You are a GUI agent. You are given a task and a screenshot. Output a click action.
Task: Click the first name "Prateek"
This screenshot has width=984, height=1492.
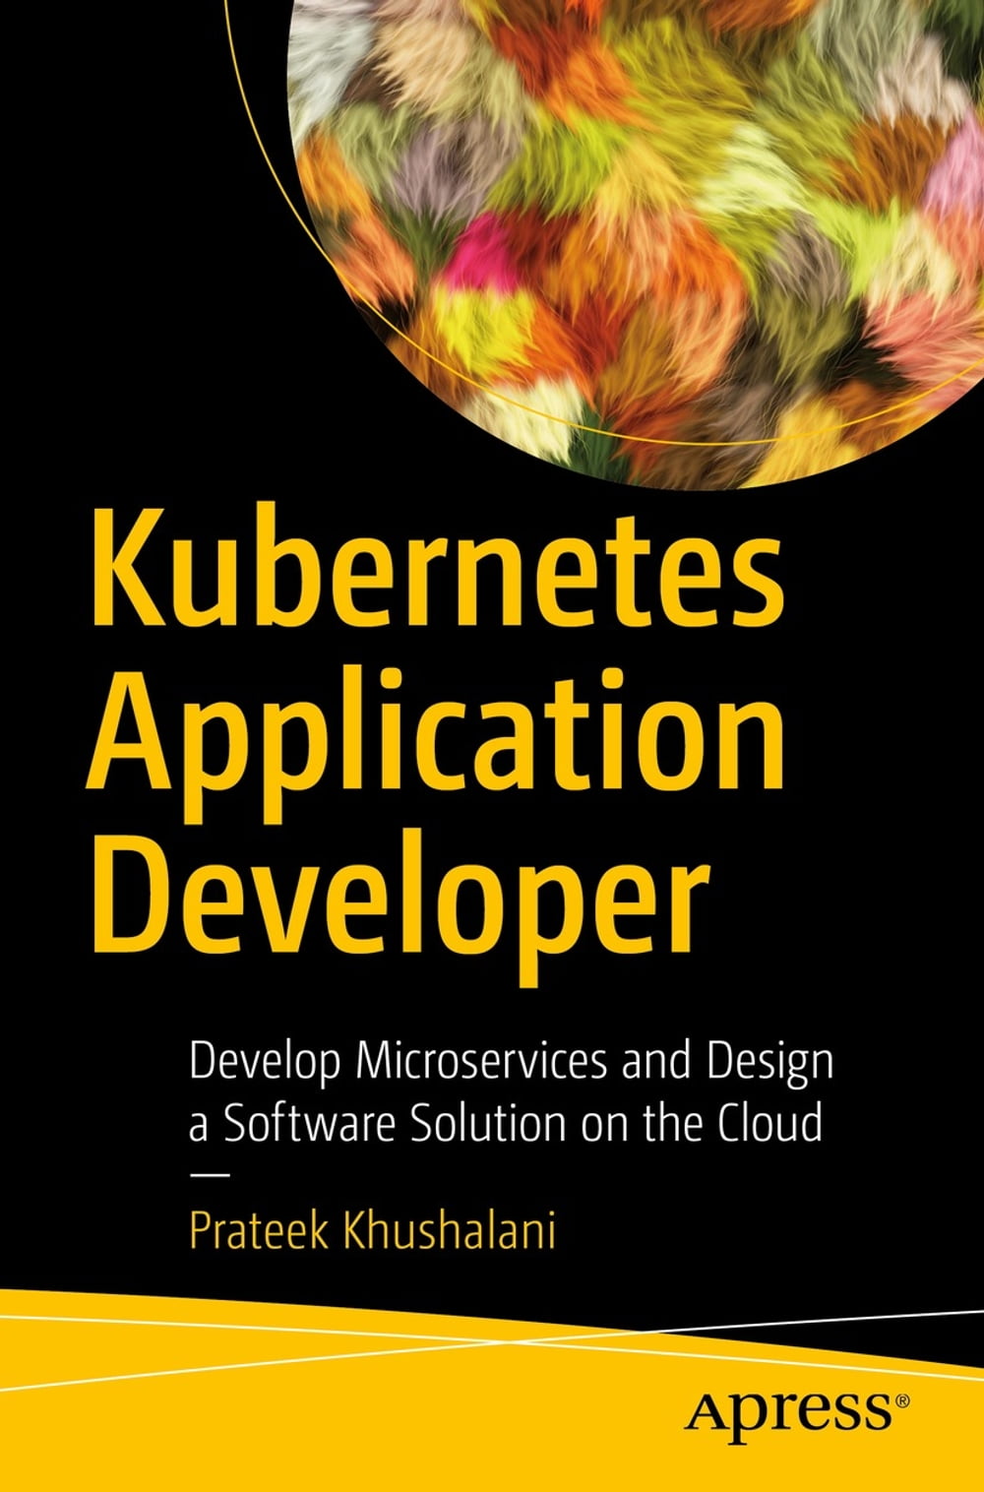(x=259, y=1232)
